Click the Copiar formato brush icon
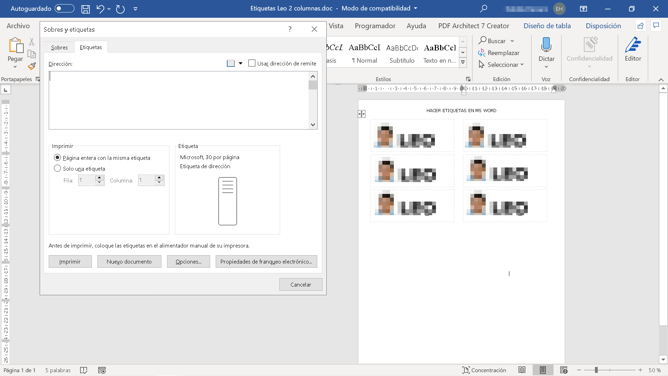The height and width of the screenshot is (376, 668). [x=32, y=66]
